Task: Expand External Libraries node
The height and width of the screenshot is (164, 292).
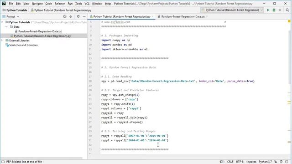Action: (2, 41)
